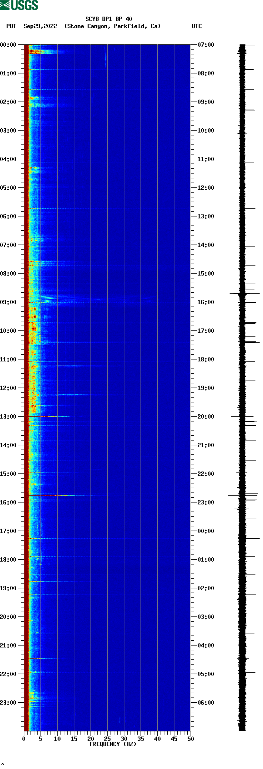Viewport: 263px width, 769px height.
Task: Click the FREQUENCY (HZ) axis label
Action: coord(113,744)
